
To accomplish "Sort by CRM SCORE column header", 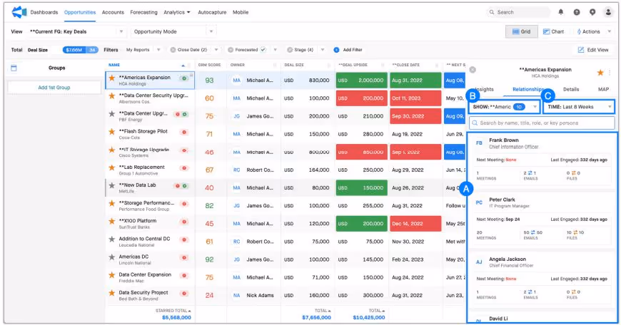I will (209, 65).
